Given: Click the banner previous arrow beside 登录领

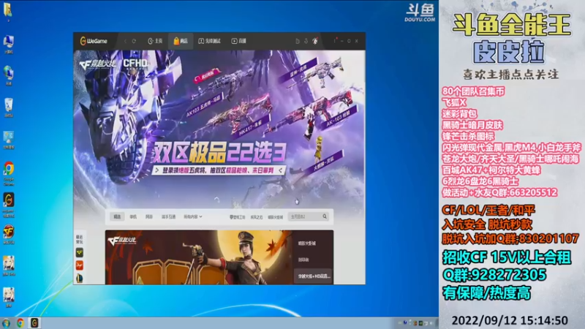Looking at the screenshot, I should [x=156, y=170].
